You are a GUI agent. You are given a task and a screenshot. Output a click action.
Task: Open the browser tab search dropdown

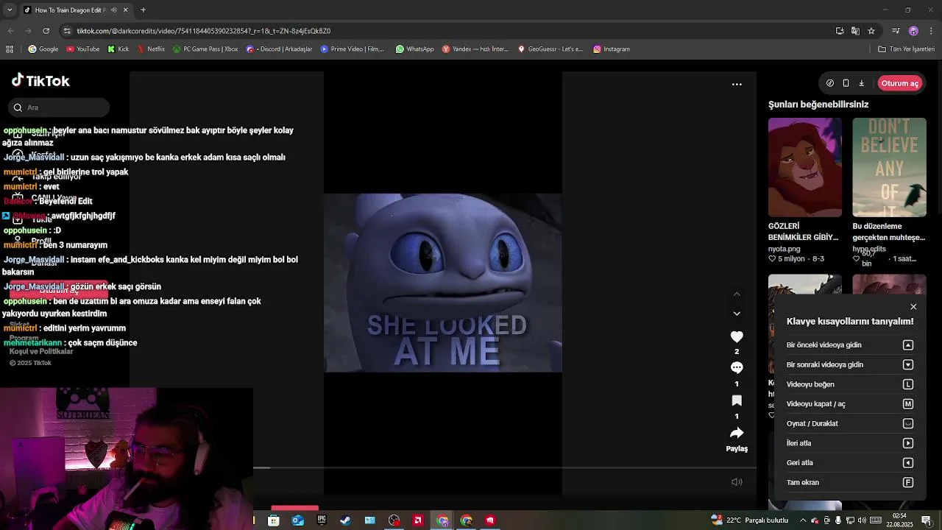(10, 10)
